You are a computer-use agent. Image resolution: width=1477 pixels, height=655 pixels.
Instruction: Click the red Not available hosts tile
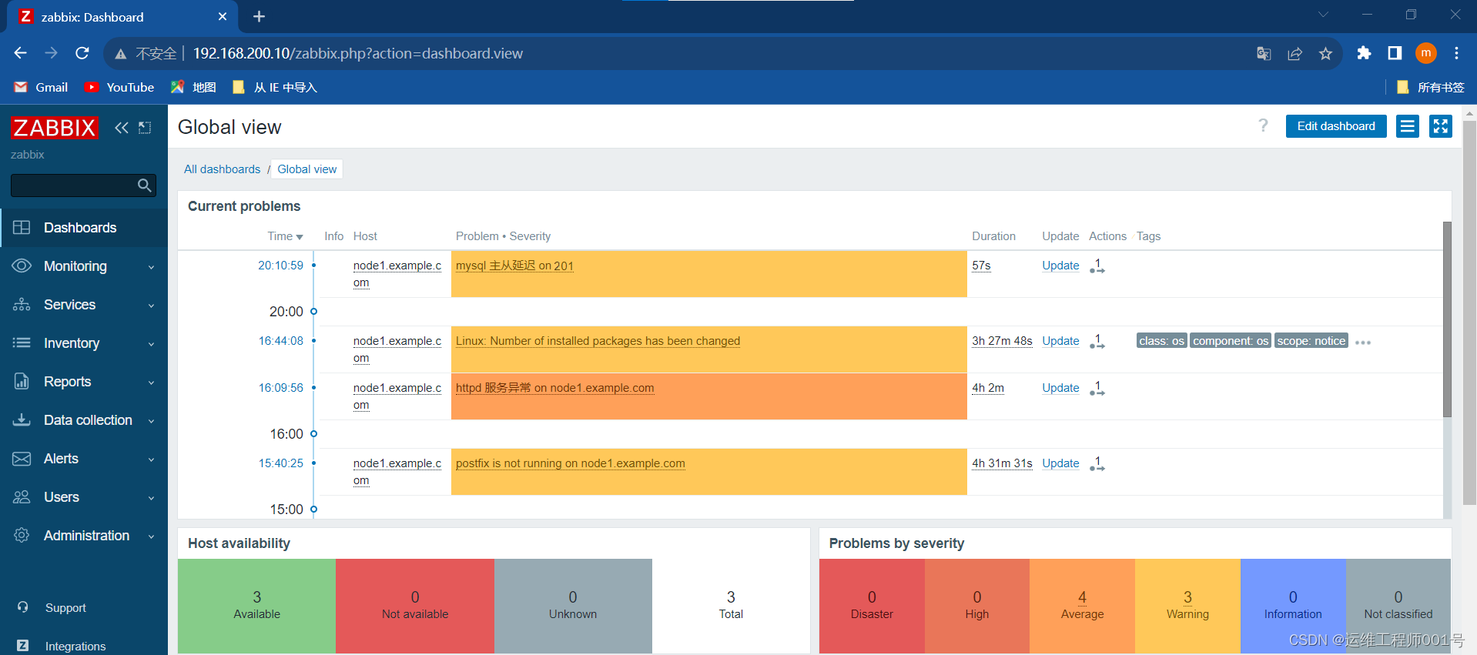pyautogui.click(x=415, y=606)
